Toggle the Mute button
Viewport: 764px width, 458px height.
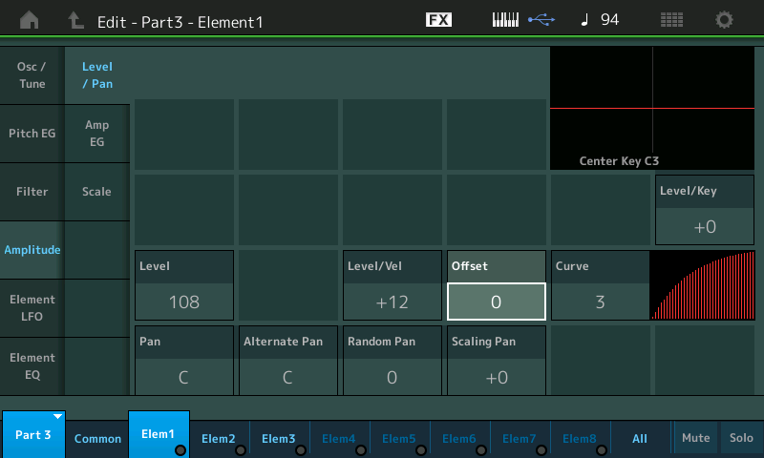695,438
